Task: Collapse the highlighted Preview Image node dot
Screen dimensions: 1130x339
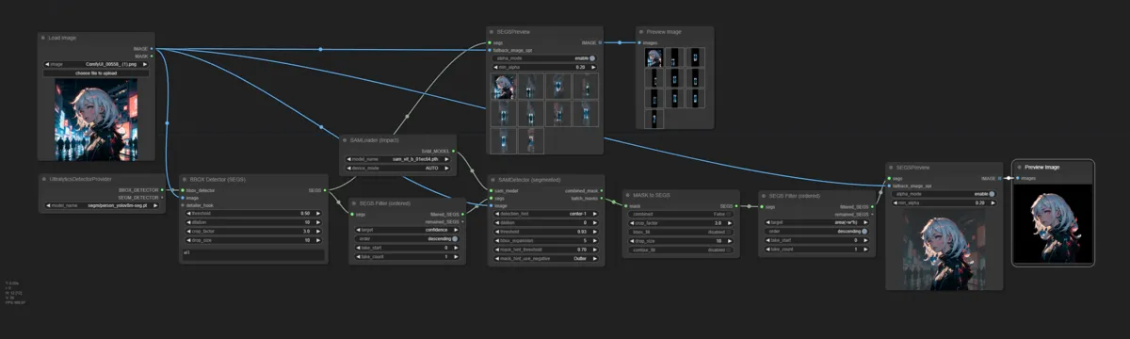Action: tap(1019, 167)
